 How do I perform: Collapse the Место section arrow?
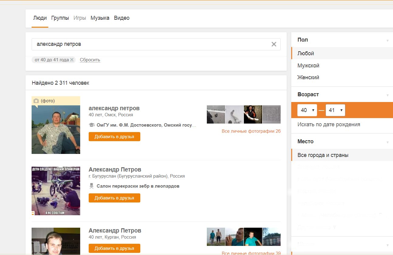pyautogui.click(x=388, y=142)
